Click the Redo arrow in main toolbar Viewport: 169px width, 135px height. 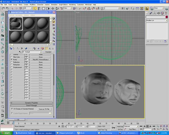tap(7, 8)
